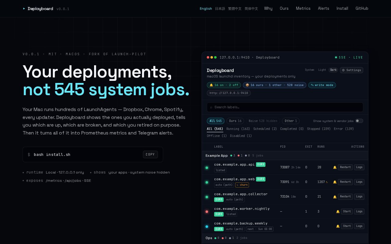The width and height of the screenshot is (391, 244).
Task: Click the write mode badge
Action: (322, 85)
